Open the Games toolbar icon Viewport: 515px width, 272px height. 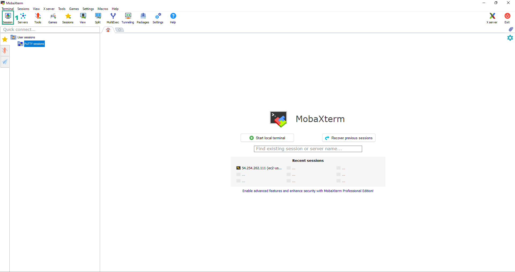coord(53,18)
